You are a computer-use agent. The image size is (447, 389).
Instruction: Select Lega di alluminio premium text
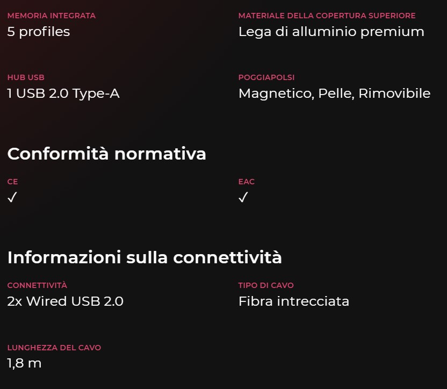[331, 32]
